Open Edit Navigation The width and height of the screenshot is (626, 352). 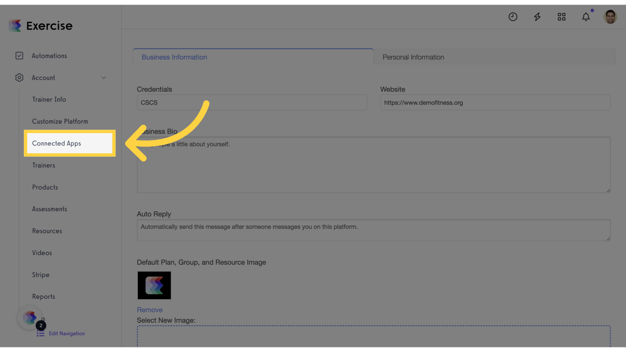coord(66,333)
